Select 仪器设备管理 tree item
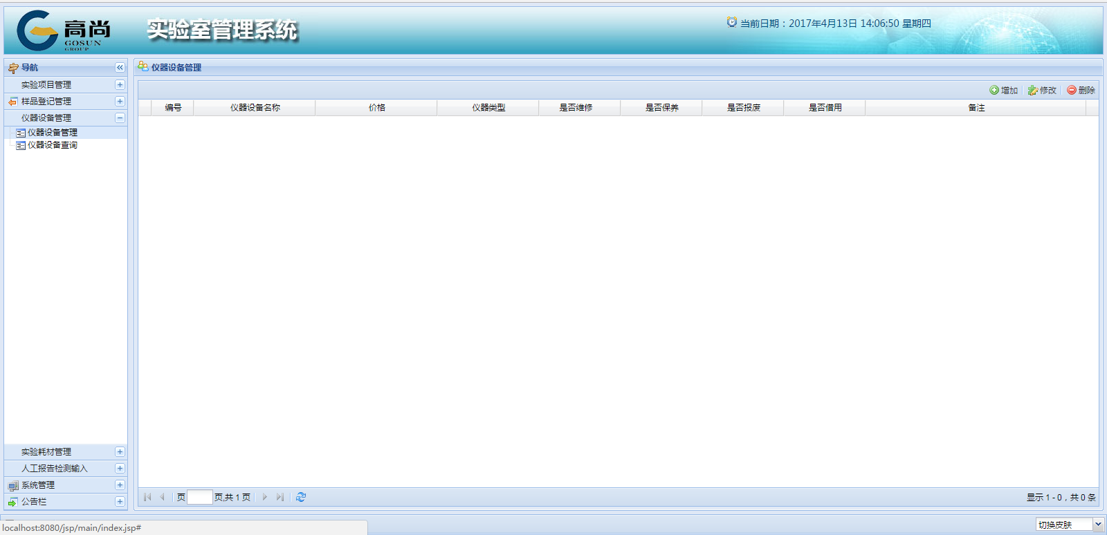The height and width of the screenshot is (535, 1107). (x=52, y=133)
